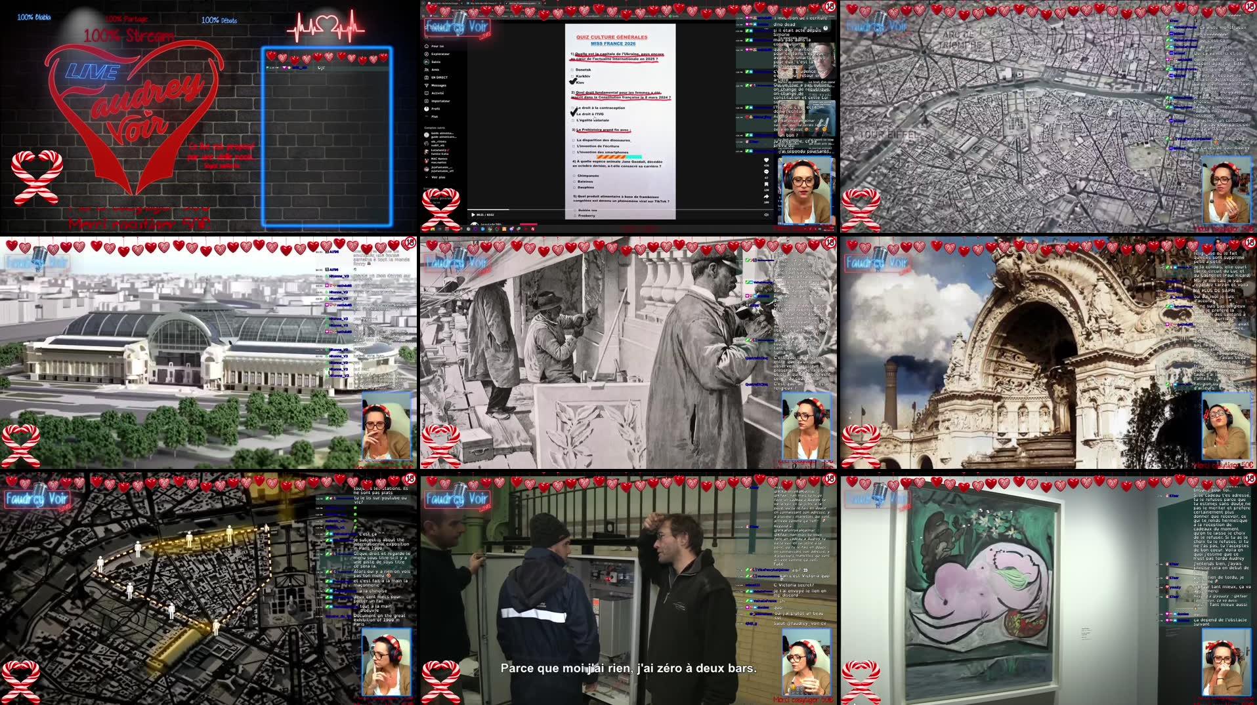Open the comments bubble icon
This screenshot has width=1257, height=705.
pos(766,171)
